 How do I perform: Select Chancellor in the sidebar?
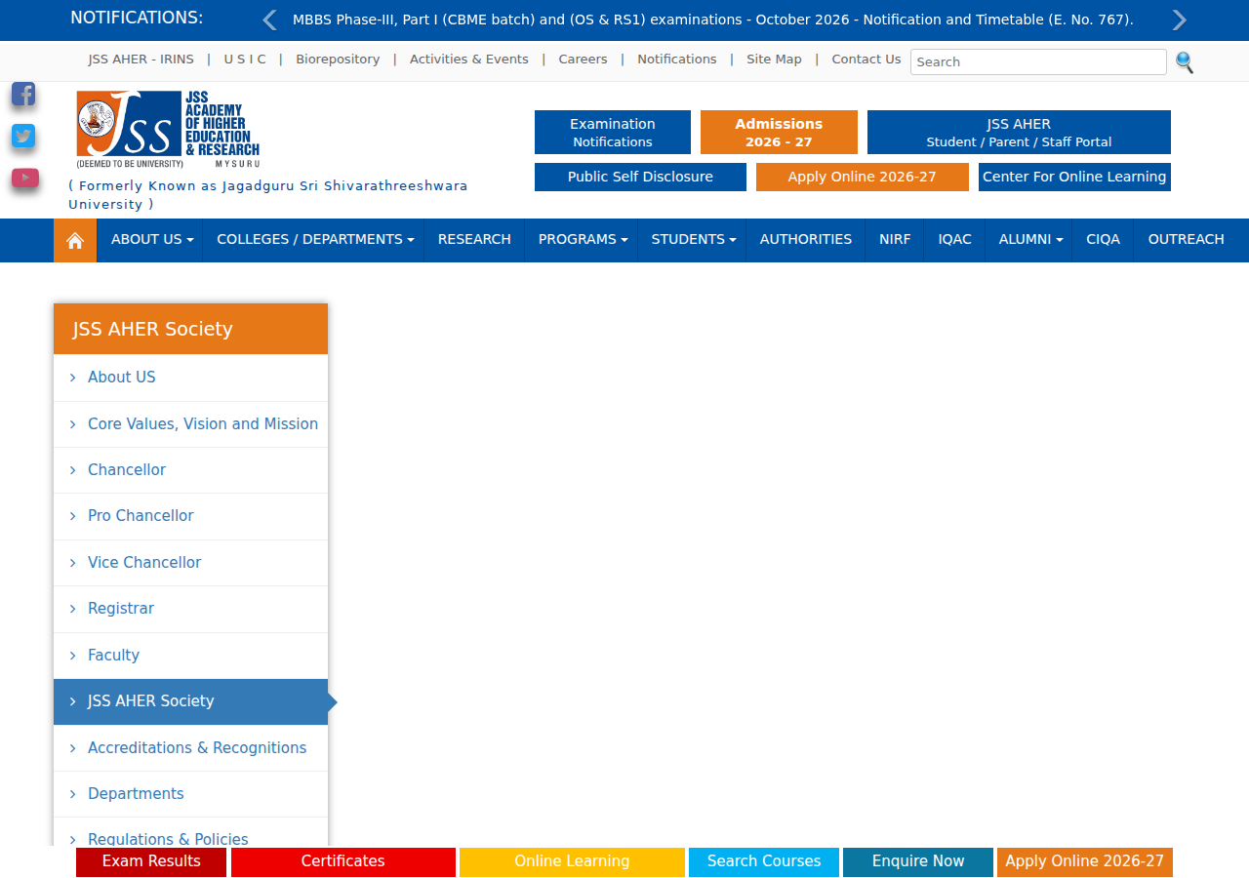191,470
